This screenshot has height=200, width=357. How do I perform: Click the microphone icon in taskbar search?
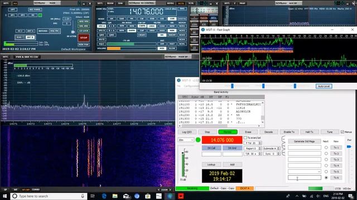tap(83, 196)
